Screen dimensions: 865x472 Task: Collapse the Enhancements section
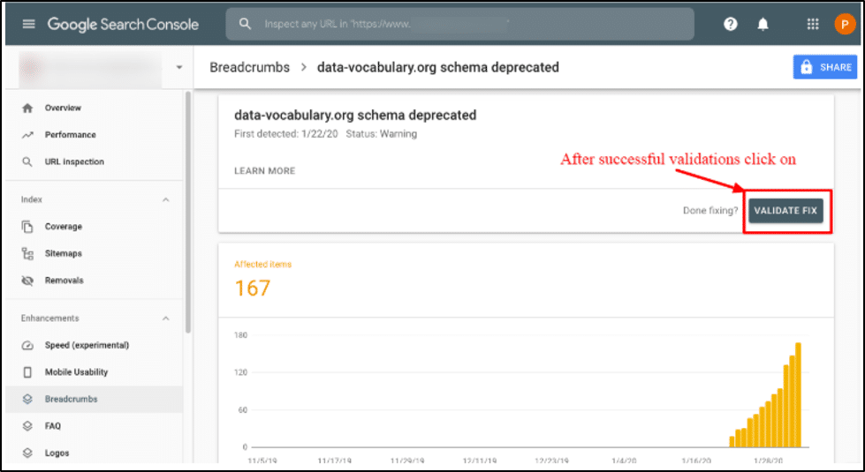coord(165,318)
